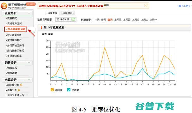This screenshot has width=192, height=113.
Task: Click the orange peak at hour 10
Action: [105, 47]
